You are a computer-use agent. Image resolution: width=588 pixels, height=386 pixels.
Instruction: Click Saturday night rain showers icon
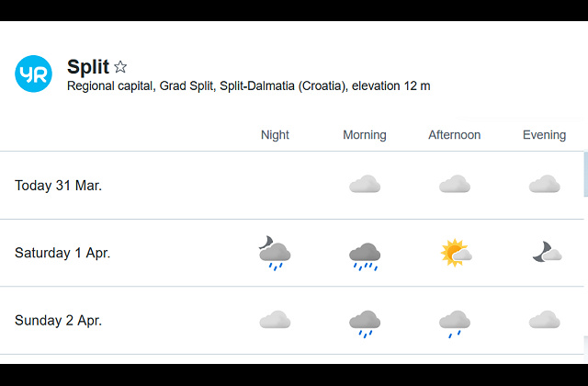coord(275,253)
